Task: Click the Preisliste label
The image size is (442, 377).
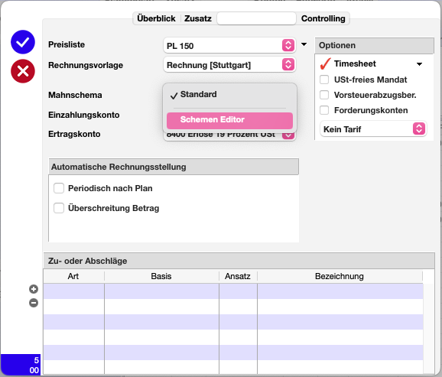Action: [67, 44]
